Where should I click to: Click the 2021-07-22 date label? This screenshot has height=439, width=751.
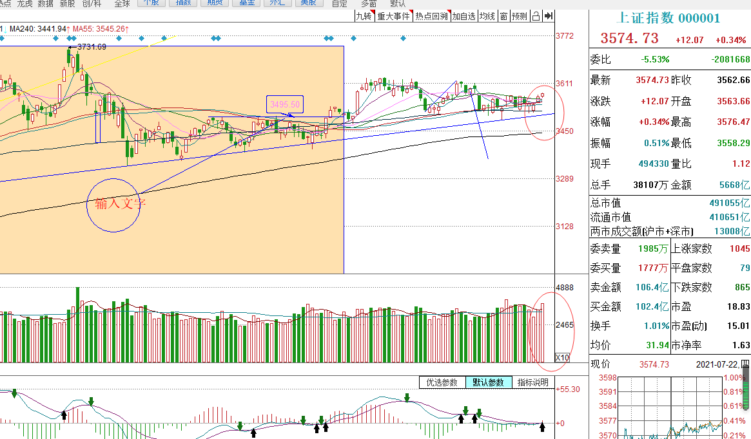pyautogui.click(x=717, y=364)
